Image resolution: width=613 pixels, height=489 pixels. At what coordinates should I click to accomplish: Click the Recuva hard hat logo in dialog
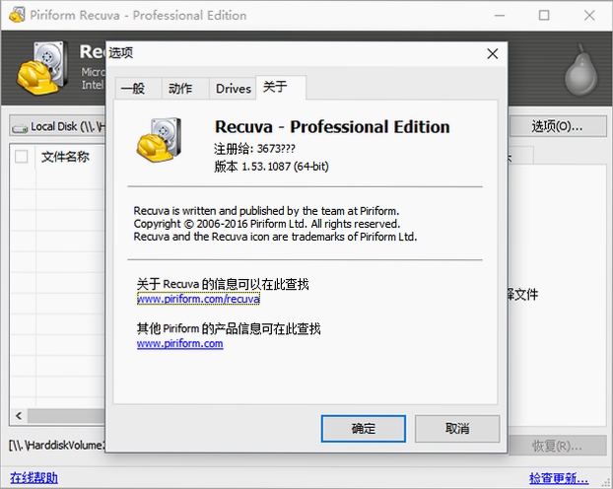point(159,140)
